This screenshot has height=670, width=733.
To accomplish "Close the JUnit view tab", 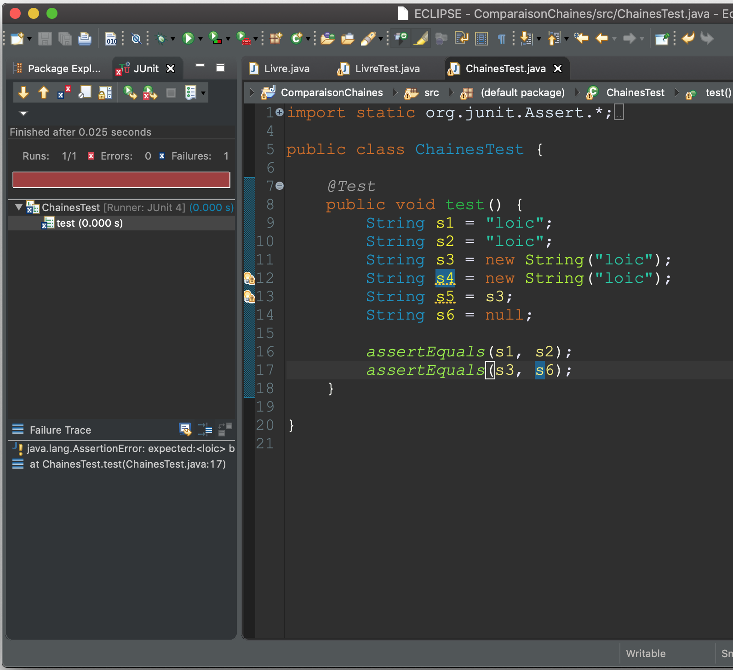I will pyautogui.click(x=171, y=69).
